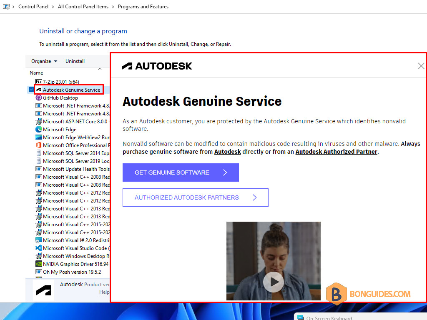The width and height of the screenshot is (427, 320).
Task: Select first Microsoft Visual C++ 2012 entry
Action: coord(73,192)
